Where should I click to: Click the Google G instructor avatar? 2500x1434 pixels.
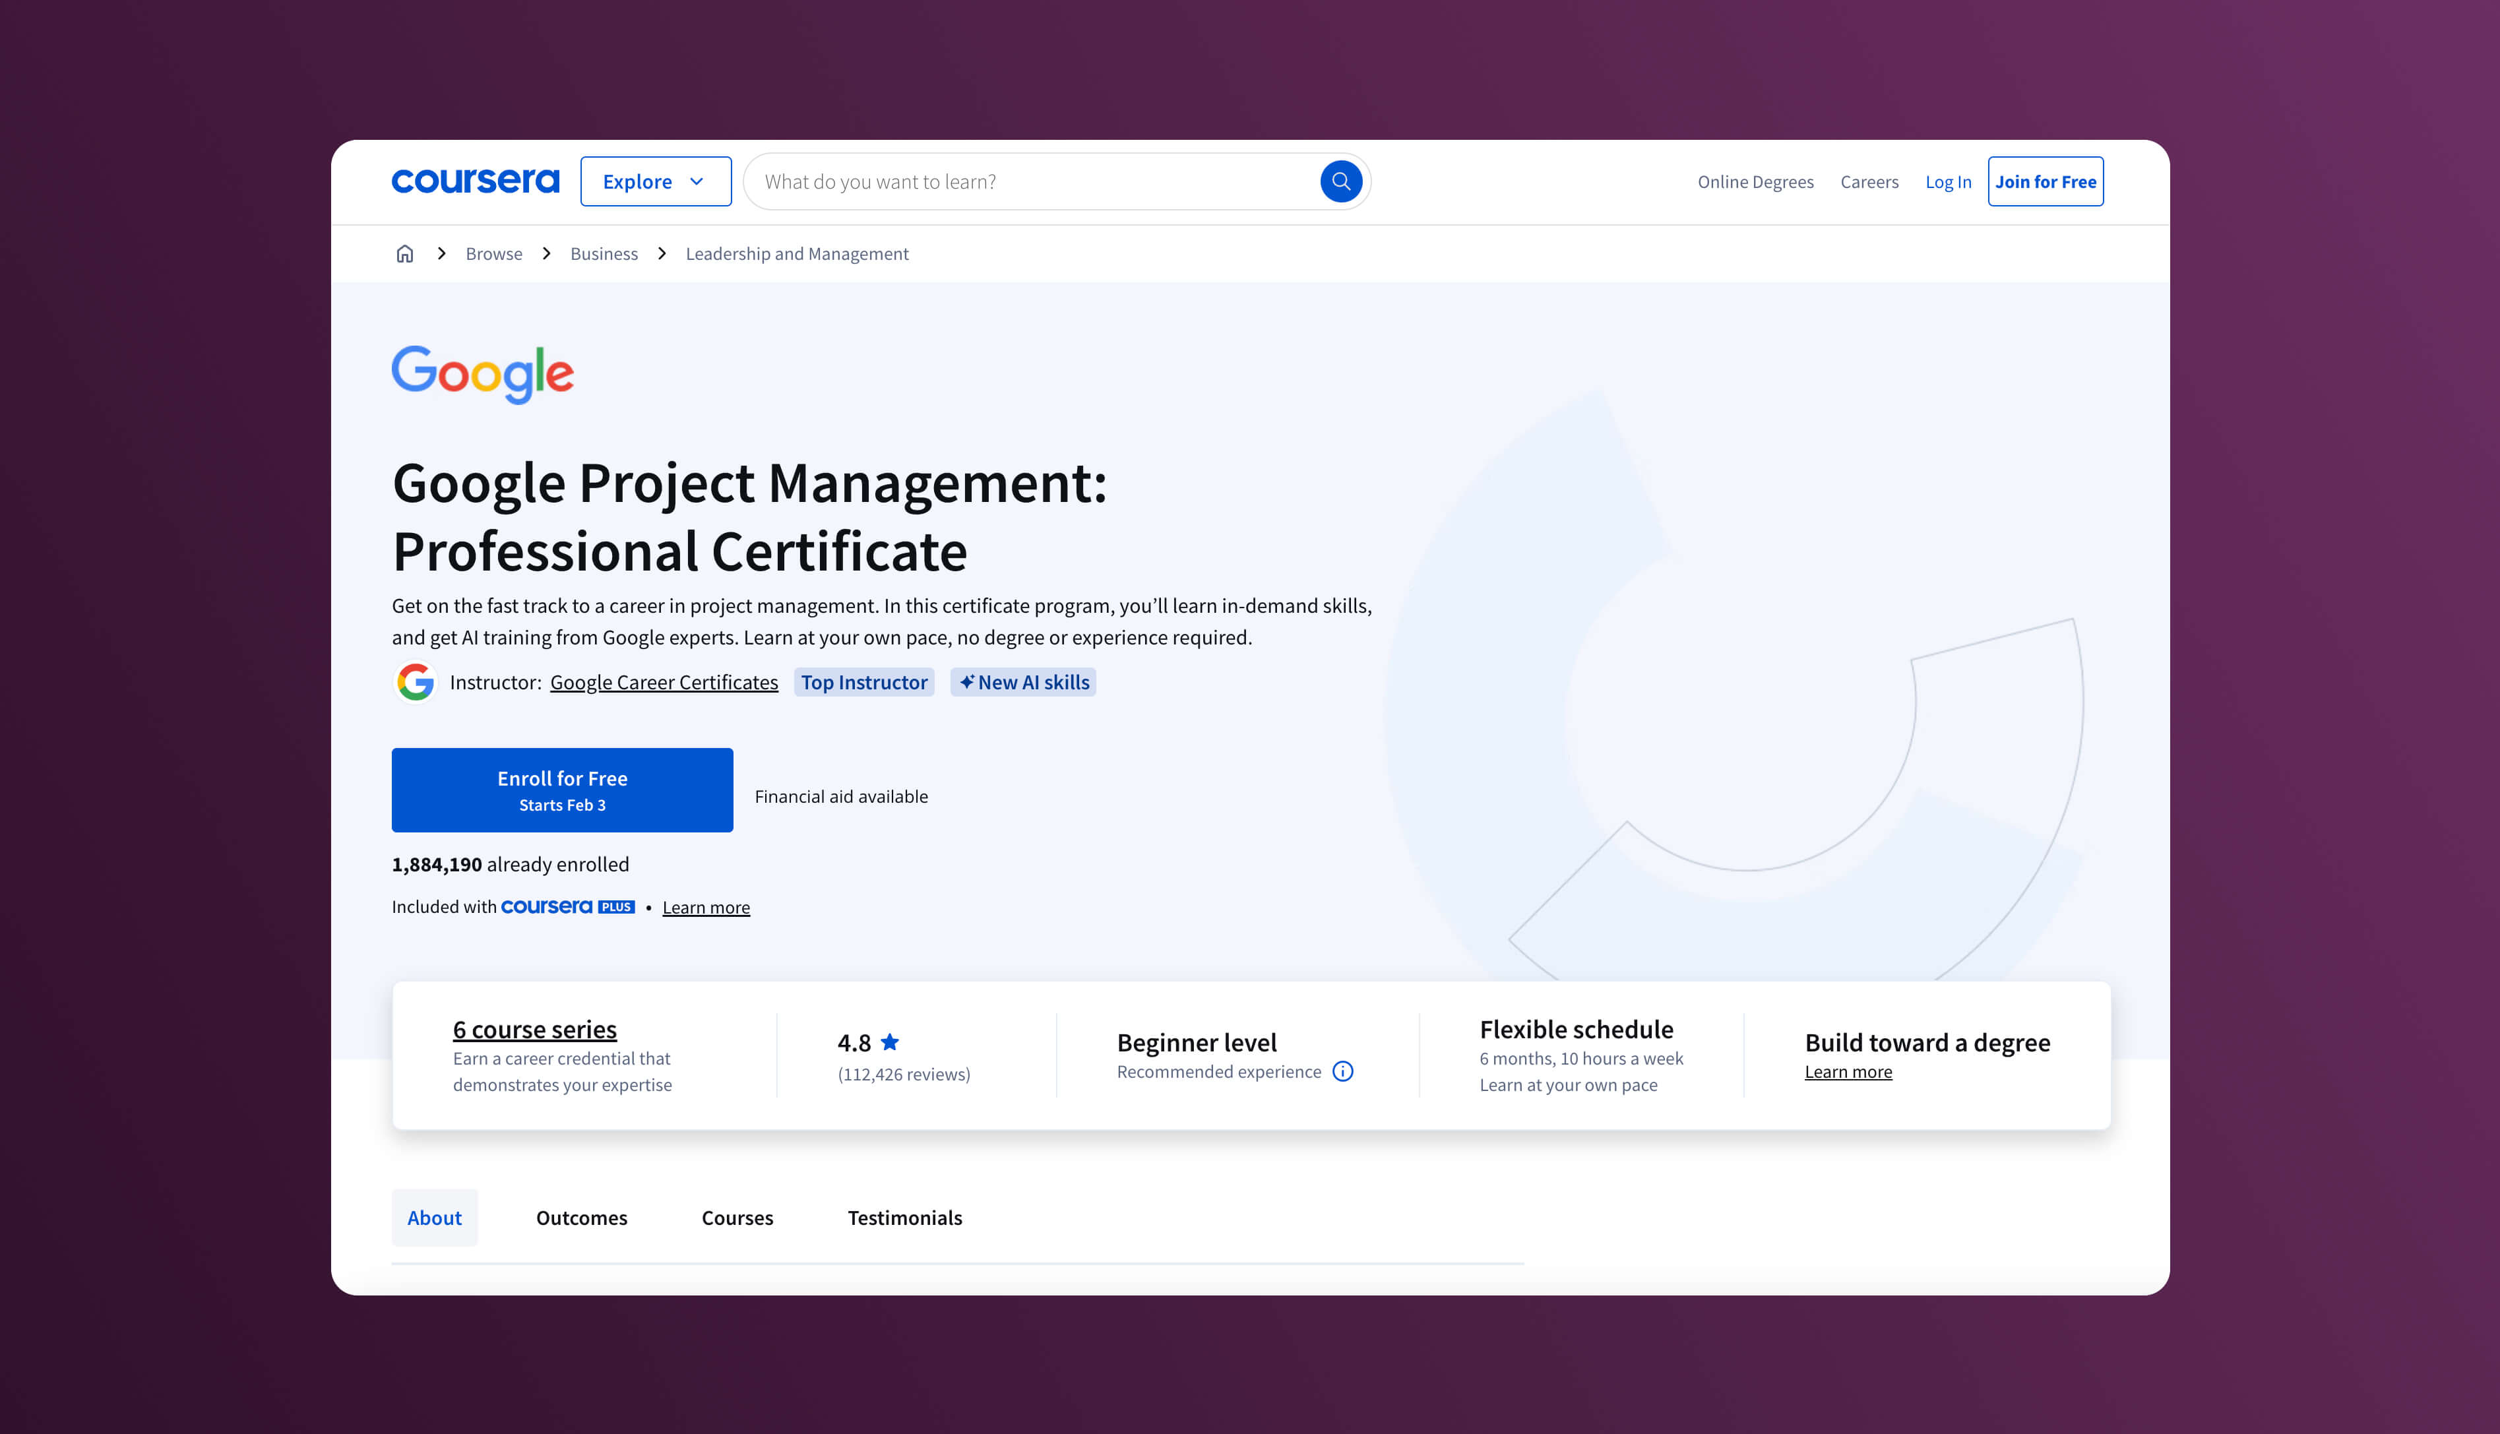click(416, 681)
